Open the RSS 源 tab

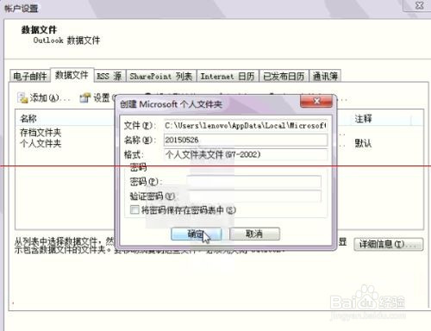tap(109, 76)
